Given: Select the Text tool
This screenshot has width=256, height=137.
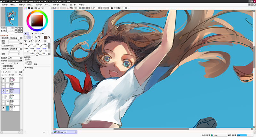Looking at the screenshot, I should point(39,37).
